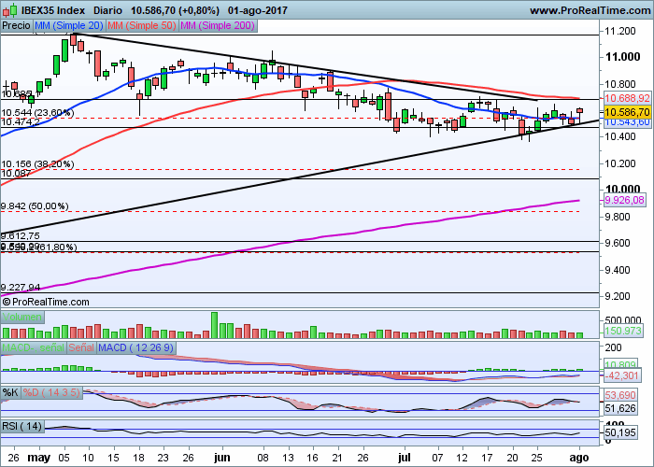Click the blue 10.543,60 moving average tag
654x467 pixels.
pos(627,122)
